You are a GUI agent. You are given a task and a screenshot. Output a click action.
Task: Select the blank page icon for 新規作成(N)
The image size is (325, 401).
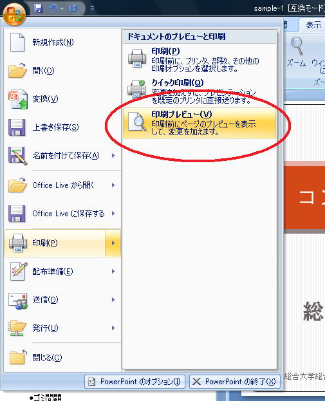[x=17, y=42]
